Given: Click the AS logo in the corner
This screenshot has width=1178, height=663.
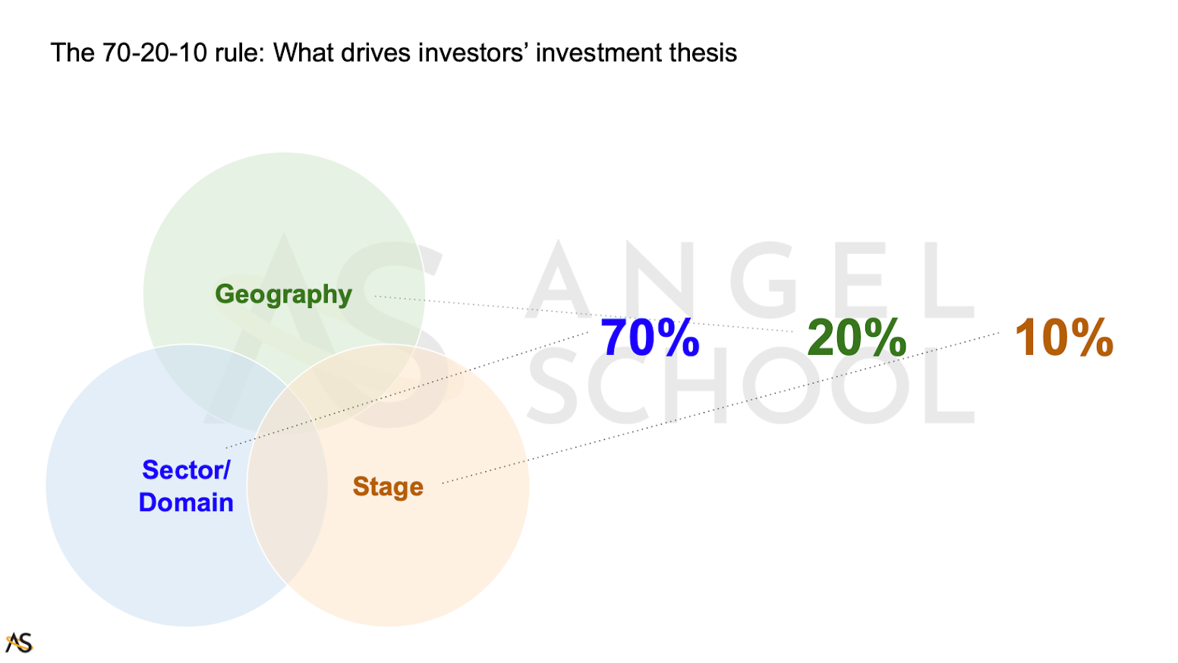Looking at the screenshot, I should tap(19, 643).
